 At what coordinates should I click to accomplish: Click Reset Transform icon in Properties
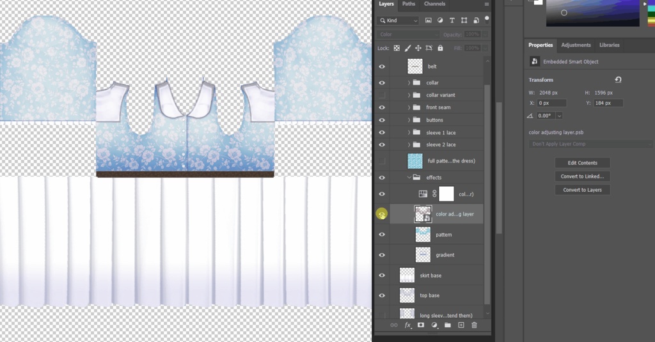[619, 79]
